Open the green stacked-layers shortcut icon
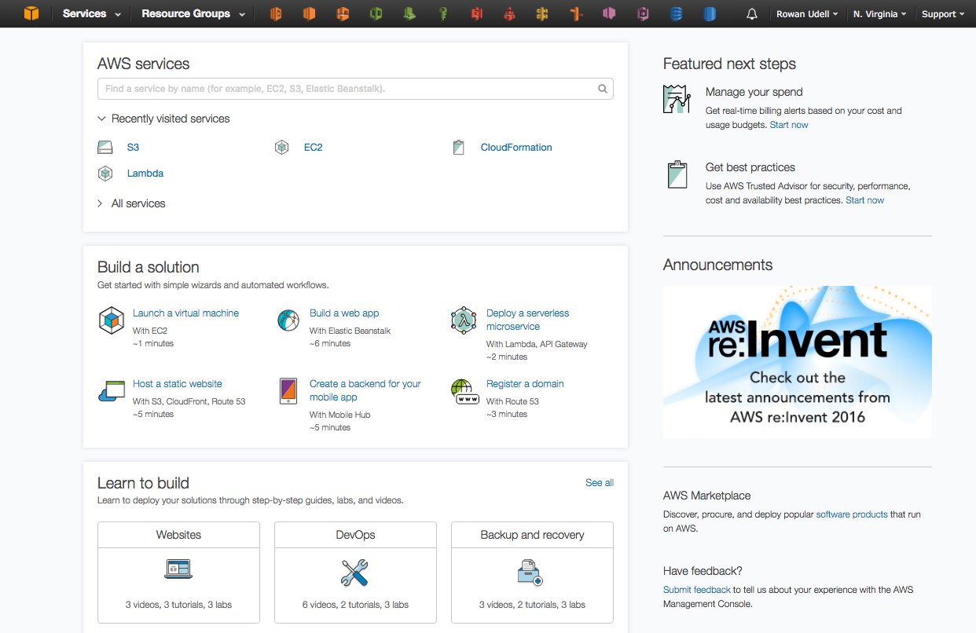976x633 pixels. pyautogui.click(x=409, y=13)
